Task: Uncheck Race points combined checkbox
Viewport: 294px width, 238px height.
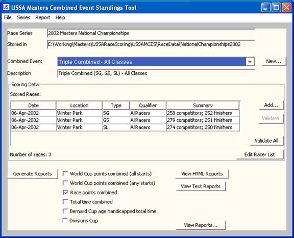Action: point(65,192)
